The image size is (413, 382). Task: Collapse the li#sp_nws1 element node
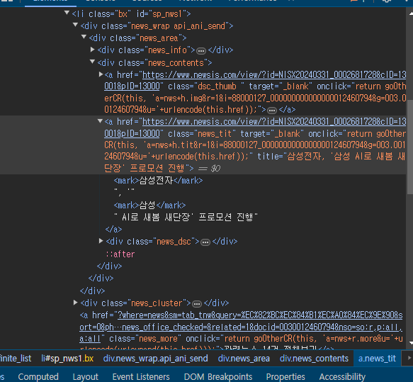pos(67,13)
